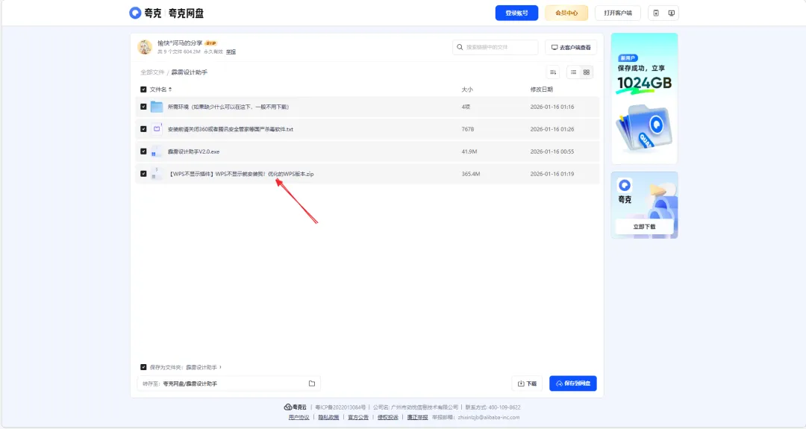806x429 pixels.
Task: Toggle the 保存为文件夹 checkbox
Action: (143, 367)
